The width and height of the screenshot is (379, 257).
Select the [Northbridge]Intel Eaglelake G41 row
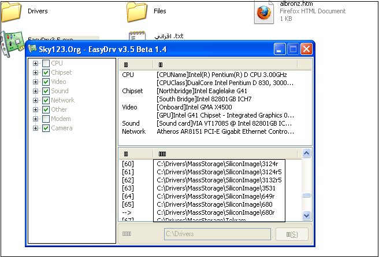click(x=208, y=91)
